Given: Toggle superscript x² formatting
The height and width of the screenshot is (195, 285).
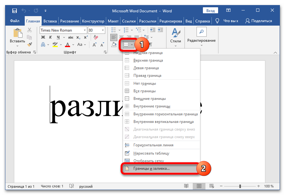Looking at the screenshot, I should (x=86, y=37).
